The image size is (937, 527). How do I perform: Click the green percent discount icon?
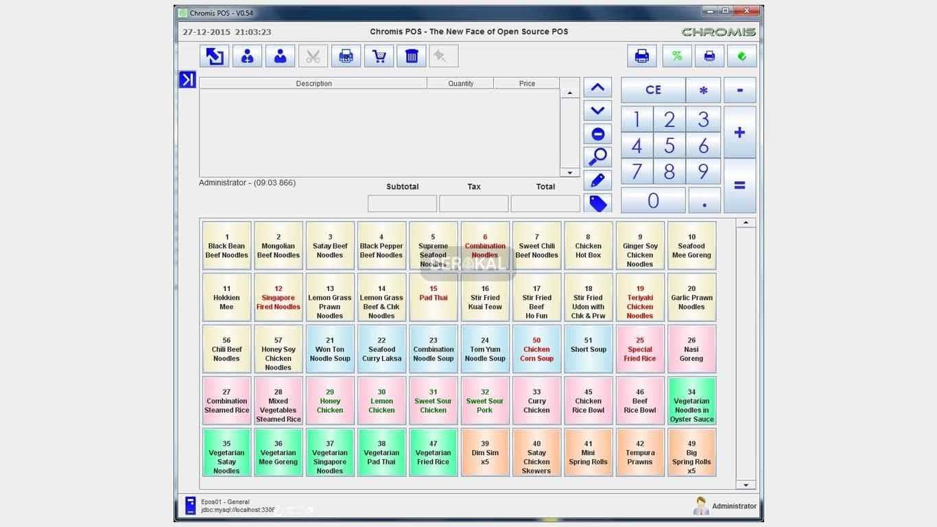[677, 56]
